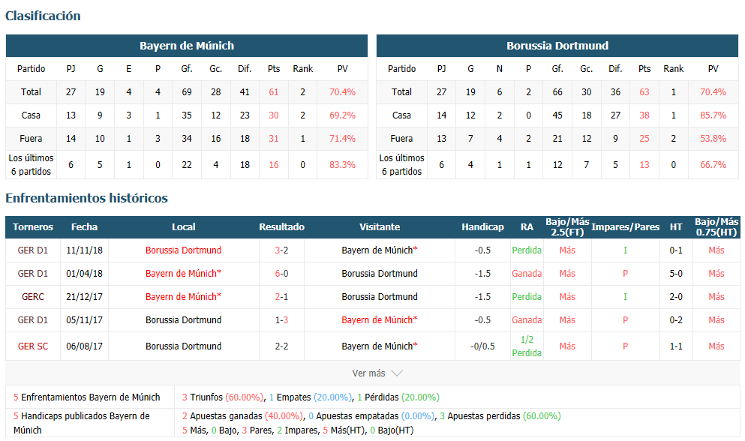Open the 6-0 match result

click(x=281, y=274)
